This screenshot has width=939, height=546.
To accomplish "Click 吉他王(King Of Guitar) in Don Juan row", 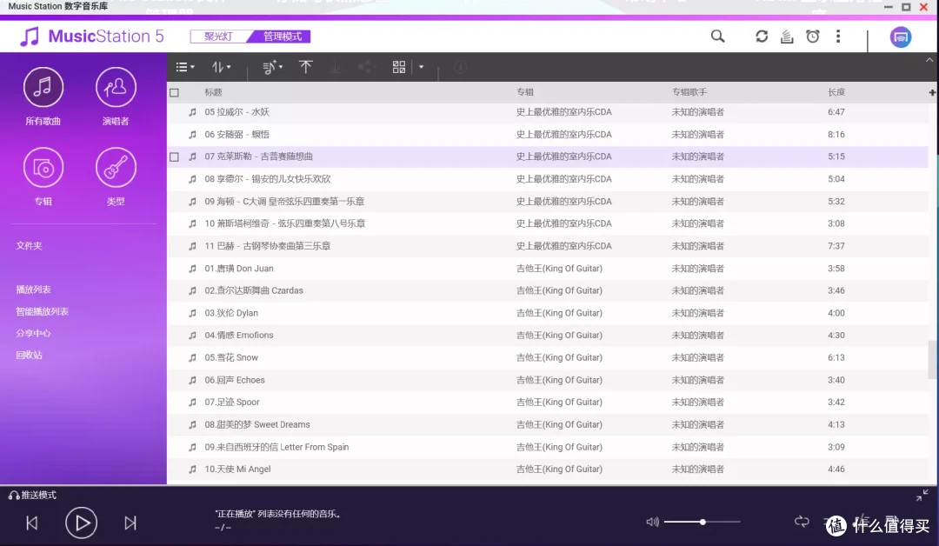I will click(559, 269).
